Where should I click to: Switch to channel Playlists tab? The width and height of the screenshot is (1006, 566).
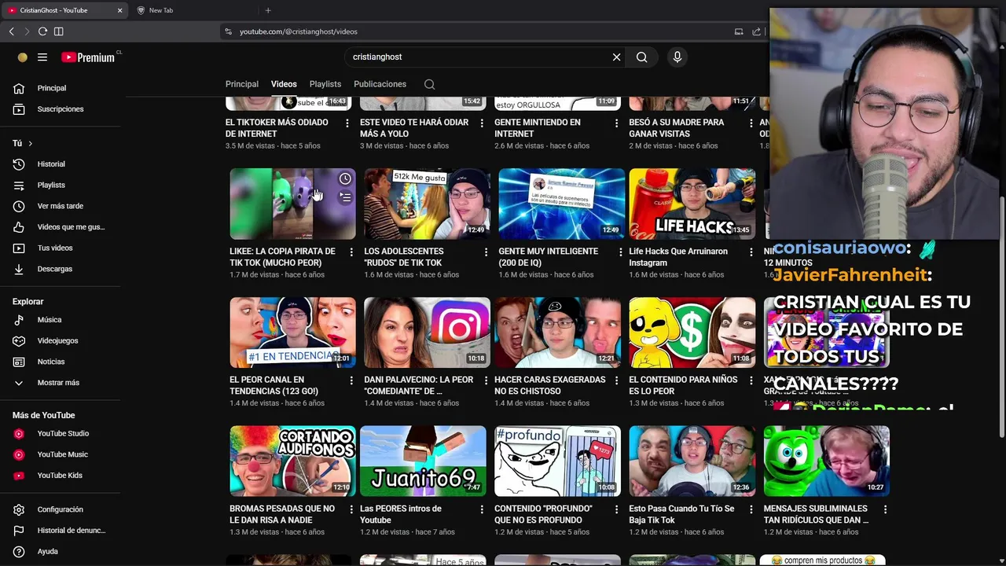coord(325,84)
